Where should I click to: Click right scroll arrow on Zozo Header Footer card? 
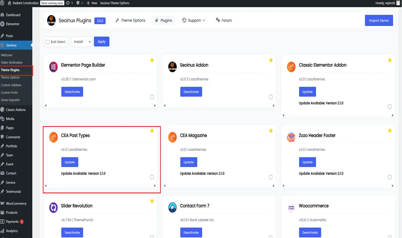point(392,186)
